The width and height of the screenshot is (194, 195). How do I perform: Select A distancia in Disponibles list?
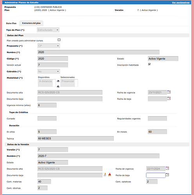click(45, 81)
